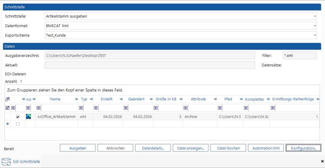Click the Datei löschen button
Viewport: 325px width, 168px height.
click(x=228, y=148)
